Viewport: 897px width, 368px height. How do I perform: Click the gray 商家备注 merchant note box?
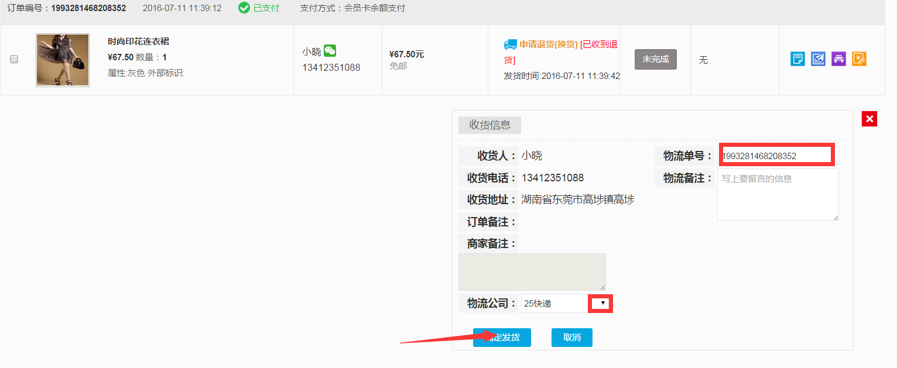(x=532, y=272)
